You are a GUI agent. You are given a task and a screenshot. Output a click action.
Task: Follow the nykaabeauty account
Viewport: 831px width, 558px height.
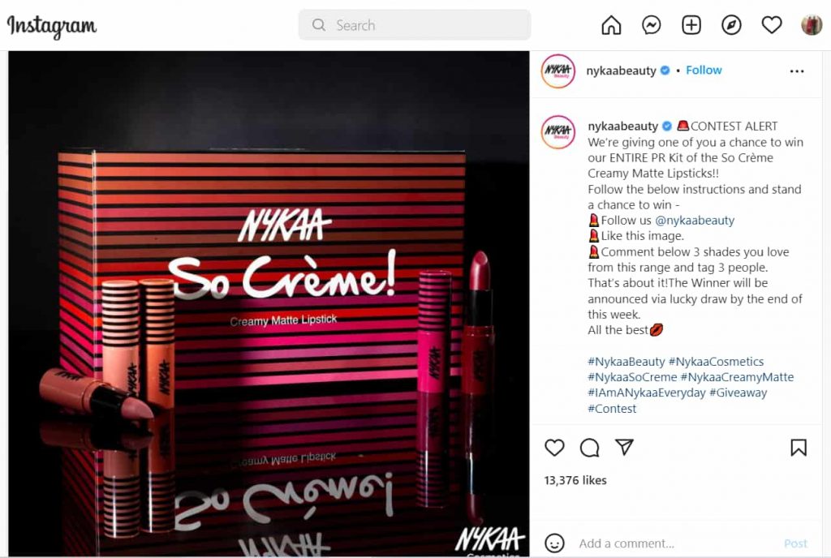click(x=704, y=70)
